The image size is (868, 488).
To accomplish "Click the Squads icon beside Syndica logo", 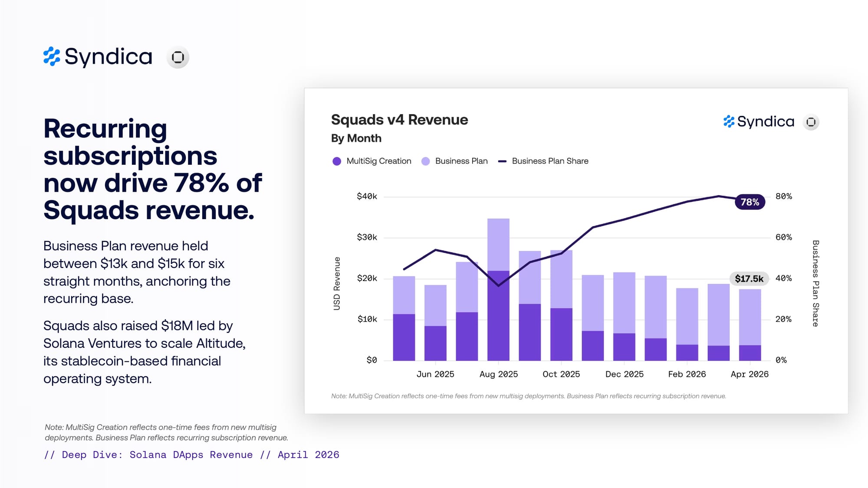I will pos(178,57).
